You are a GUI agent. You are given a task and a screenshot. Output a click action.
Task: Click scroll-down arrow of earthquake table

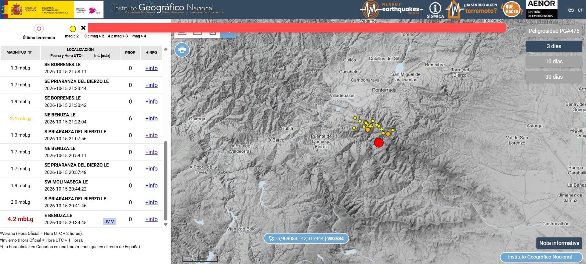point(166,224)
